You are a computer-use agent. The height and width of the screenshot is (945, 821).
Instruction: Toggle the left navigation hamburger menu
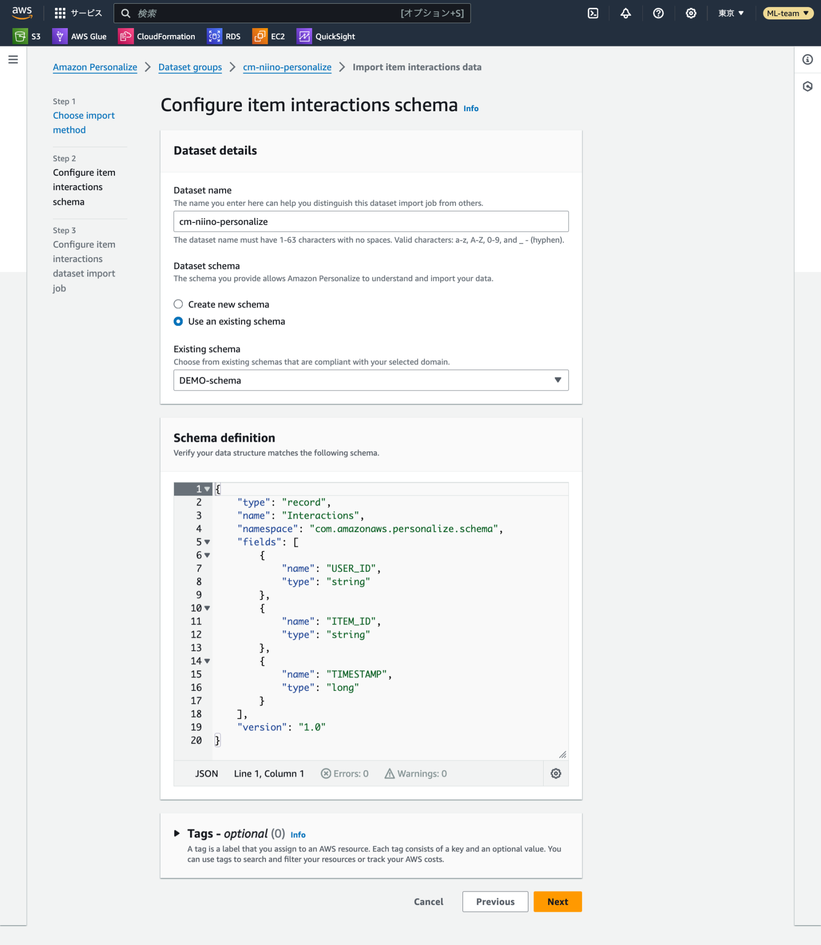point(13,60)
